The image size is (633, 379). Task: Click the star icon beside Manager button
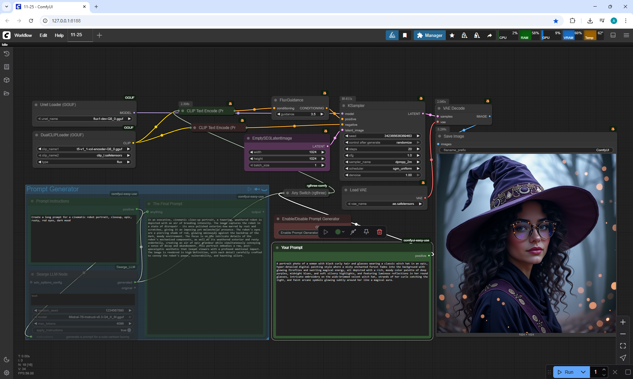tap(452, 35)
